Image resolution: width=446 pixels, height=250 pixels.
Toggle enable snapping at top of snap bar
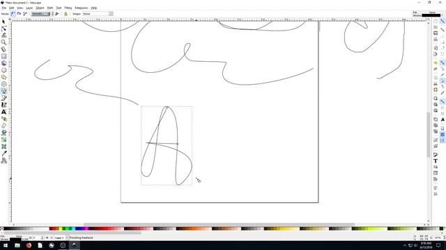click(x=443, y=22)
